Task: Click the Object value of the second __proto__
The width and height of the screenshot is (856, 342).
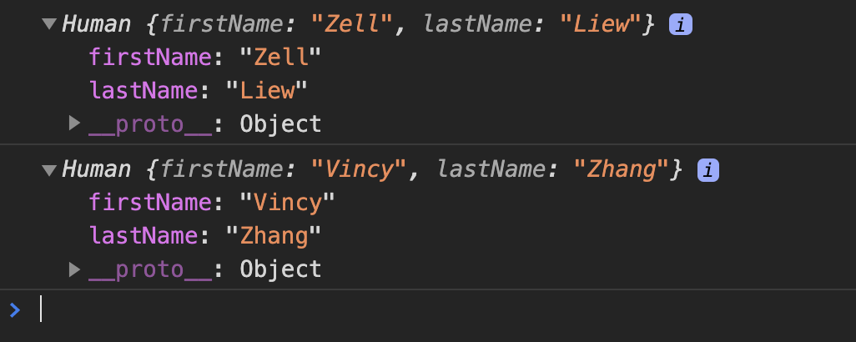Action: pyautogui.click(x=280, y=269)
